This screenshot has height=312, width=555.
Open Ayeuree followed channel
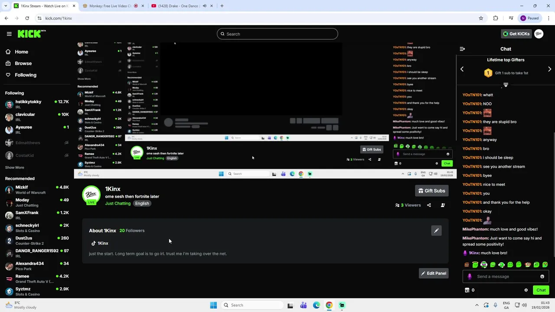[37, 130]
